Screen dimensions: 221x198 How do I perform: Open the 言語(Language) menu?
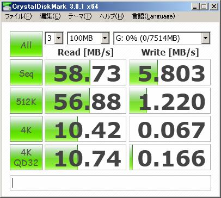pos(153,16)
